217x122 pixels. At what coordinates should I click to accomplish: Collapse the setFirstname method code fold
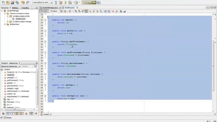pyautogui.click(x=45, y=53)
